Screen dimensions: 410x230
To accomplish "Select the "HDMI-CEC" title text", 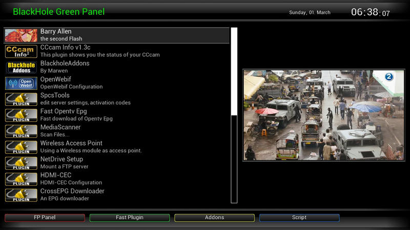I will pyautogui.click(x=56, y=175).
